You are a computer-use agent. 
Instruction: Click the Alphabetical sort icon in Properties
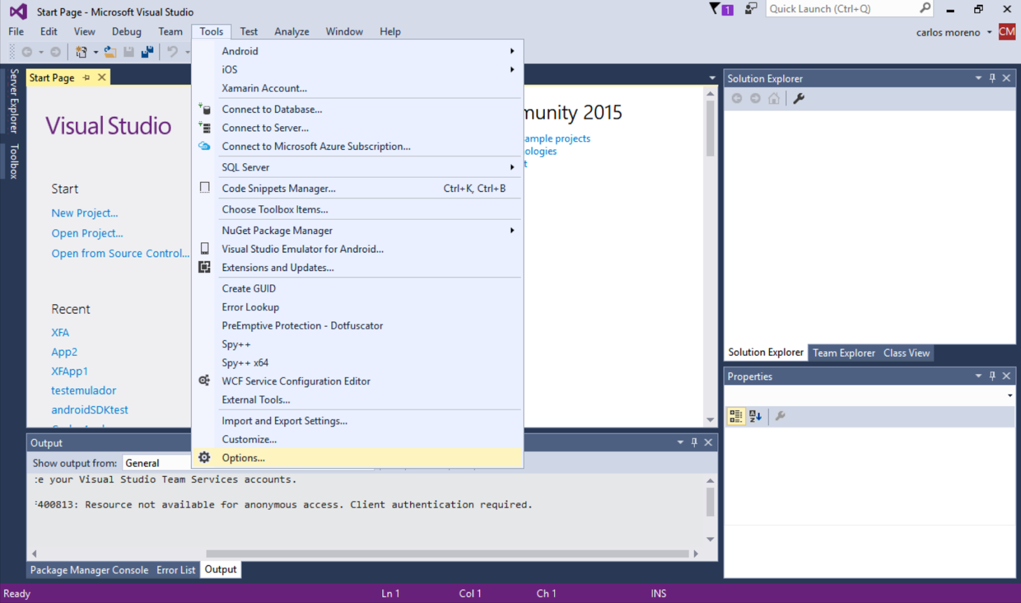pos(756,416)
